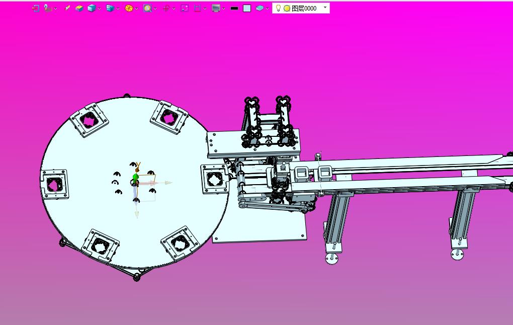The height and width of the screenshot is (325, 513).
Task: Toggle the light bulb layer visibility
Action: pos(278,8)
